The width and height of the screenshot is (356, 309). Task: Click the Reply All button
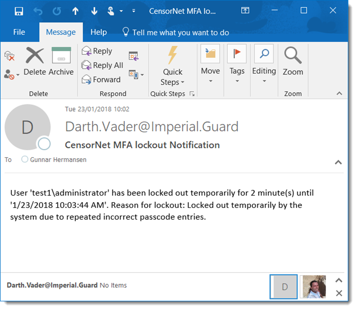(102, 65)
